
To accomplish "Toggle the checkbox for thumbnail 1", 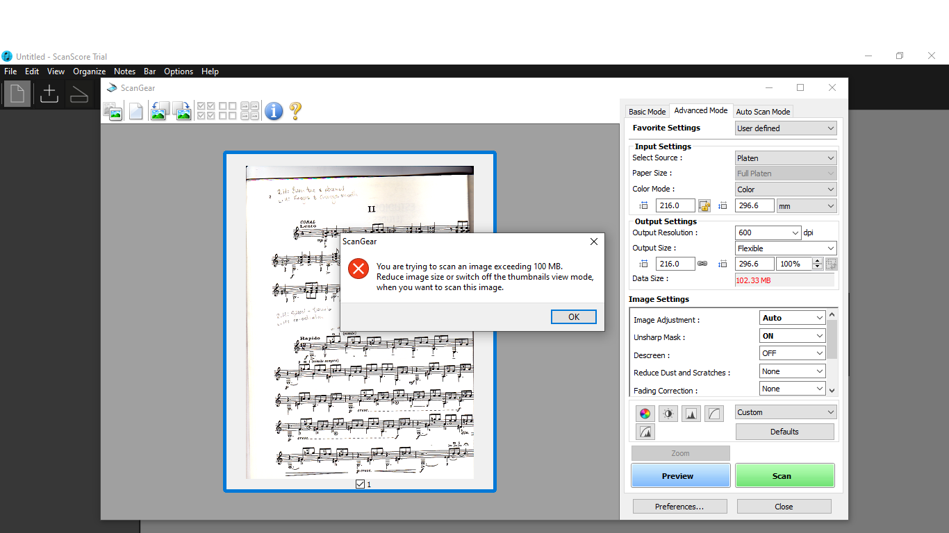I will [x=360, y=484].
